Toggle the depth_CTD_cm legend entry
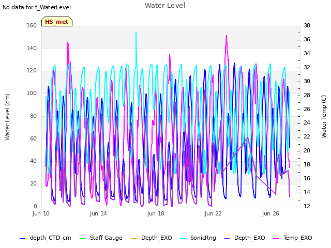This screenshot has width=331, height=248. 46,238
